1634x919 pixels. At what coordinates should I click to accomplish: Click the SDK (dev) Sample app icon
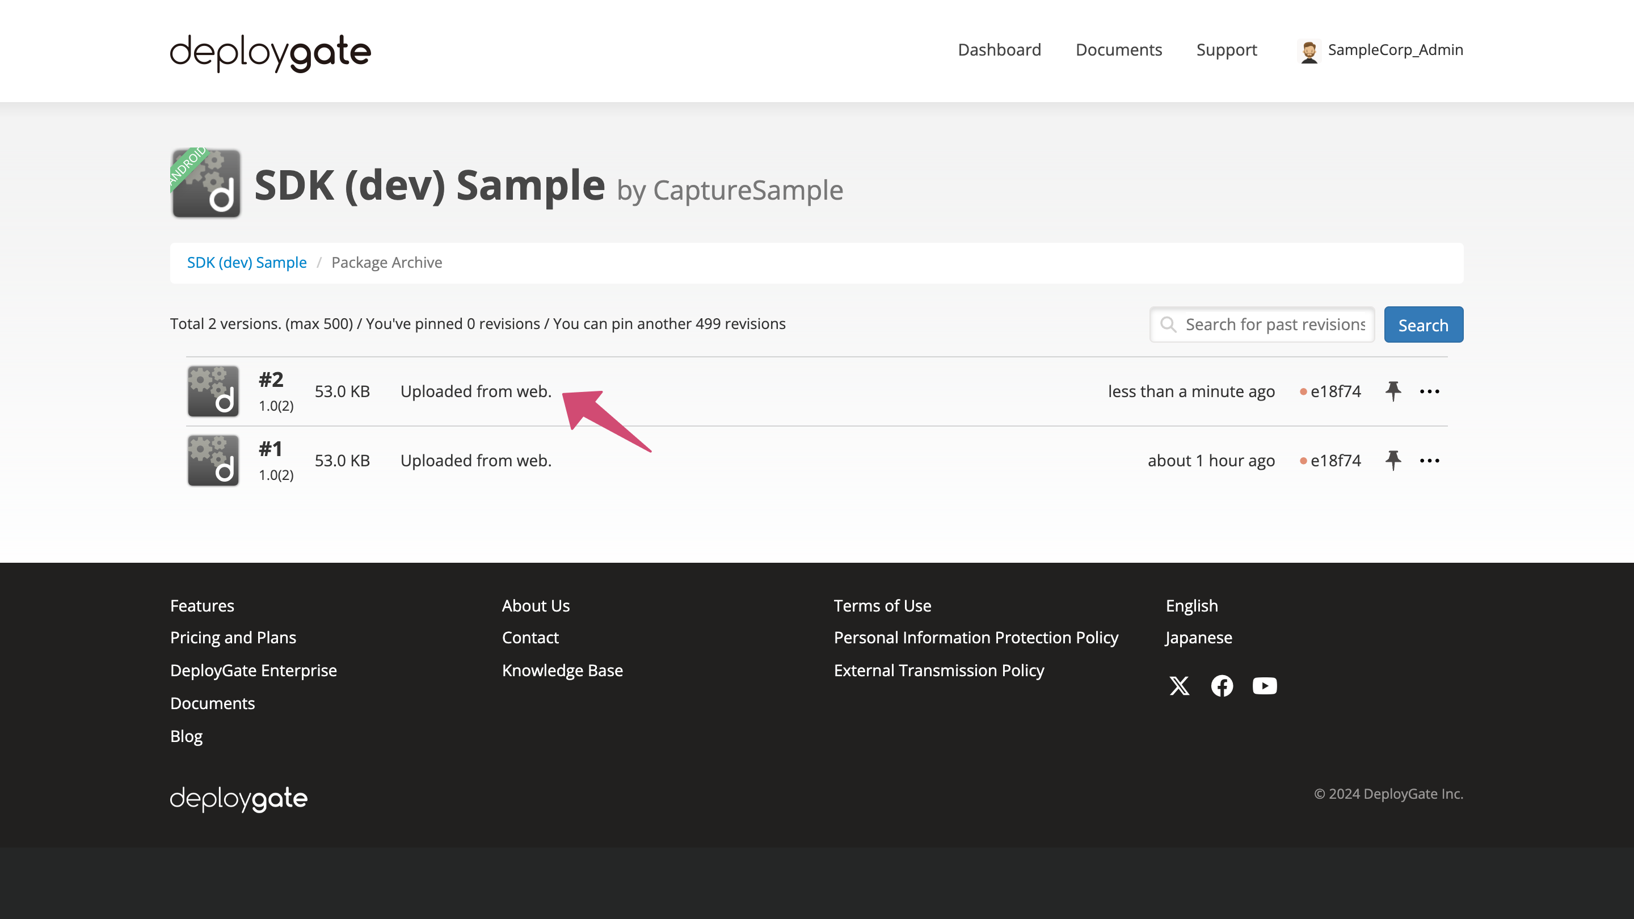(206, 183)
